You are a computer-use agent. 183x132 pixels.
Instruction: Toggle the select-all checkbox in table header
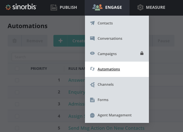coord(17,69)
